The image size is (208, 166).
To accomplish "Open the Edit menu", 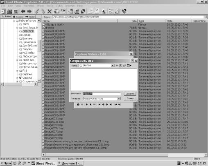I will click(10, 6).
